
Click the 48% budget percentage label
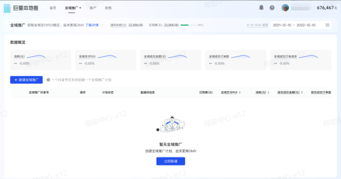(x=201, y=25)
